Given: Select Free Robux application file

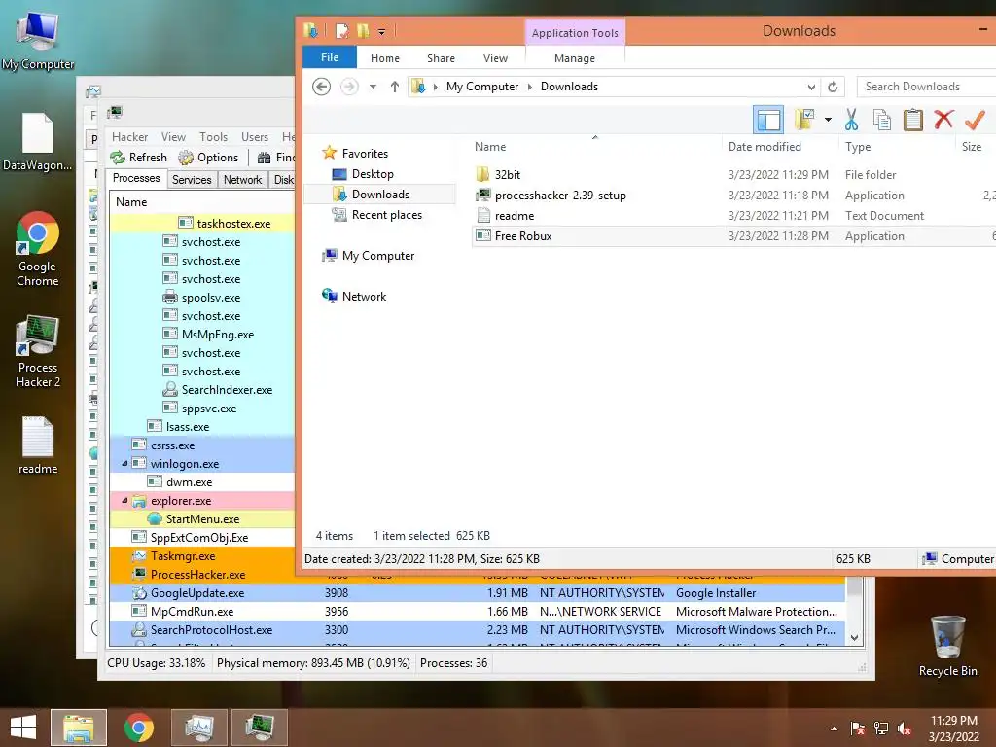Looking at the screenshot, I should [522, 235].
